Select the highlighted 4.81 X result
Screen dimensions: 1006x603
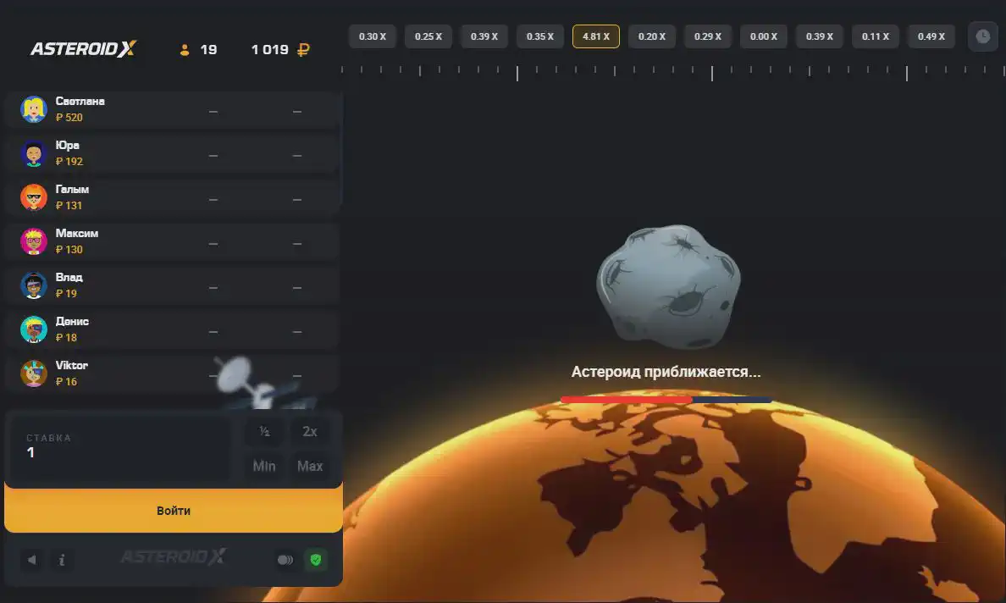[596, 36]
